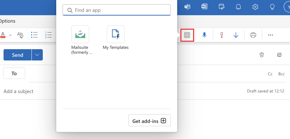Open the My Day tasks icon
The height and width of the screenshot is (139, 290).
pyautogui.click(x=221, y=7)
